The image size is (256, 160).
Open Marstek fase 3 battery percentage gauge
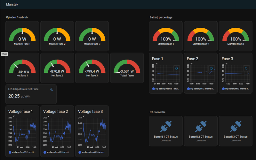236,36
